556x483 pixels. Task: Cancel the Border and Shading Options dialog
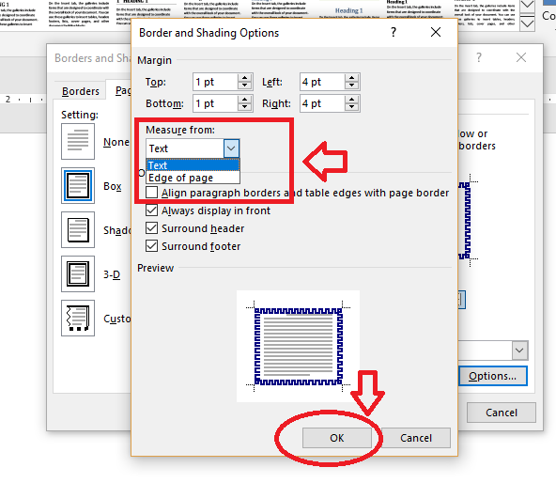416,438
